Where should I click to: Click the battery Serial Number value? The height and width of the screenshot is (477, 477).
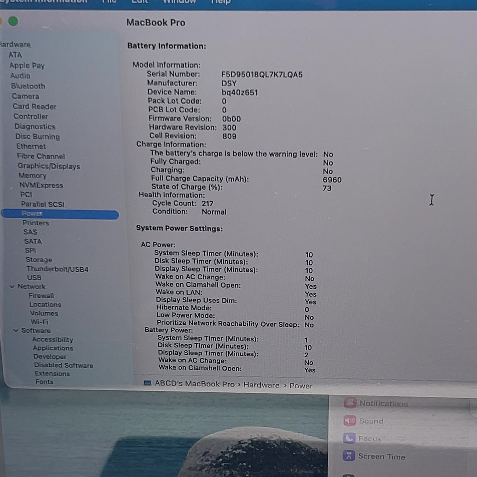pyautogui.click(x=262, y=75)
